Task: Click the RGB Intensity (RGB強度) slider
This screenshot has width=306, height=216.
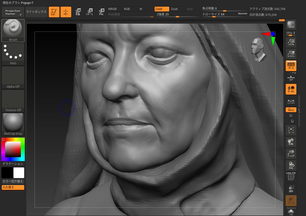Action: (x=131, y=15)
